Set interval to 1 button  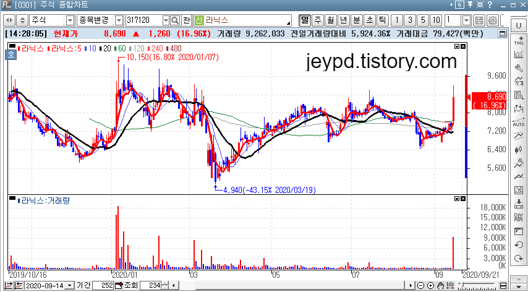click(x=397, y=20)
